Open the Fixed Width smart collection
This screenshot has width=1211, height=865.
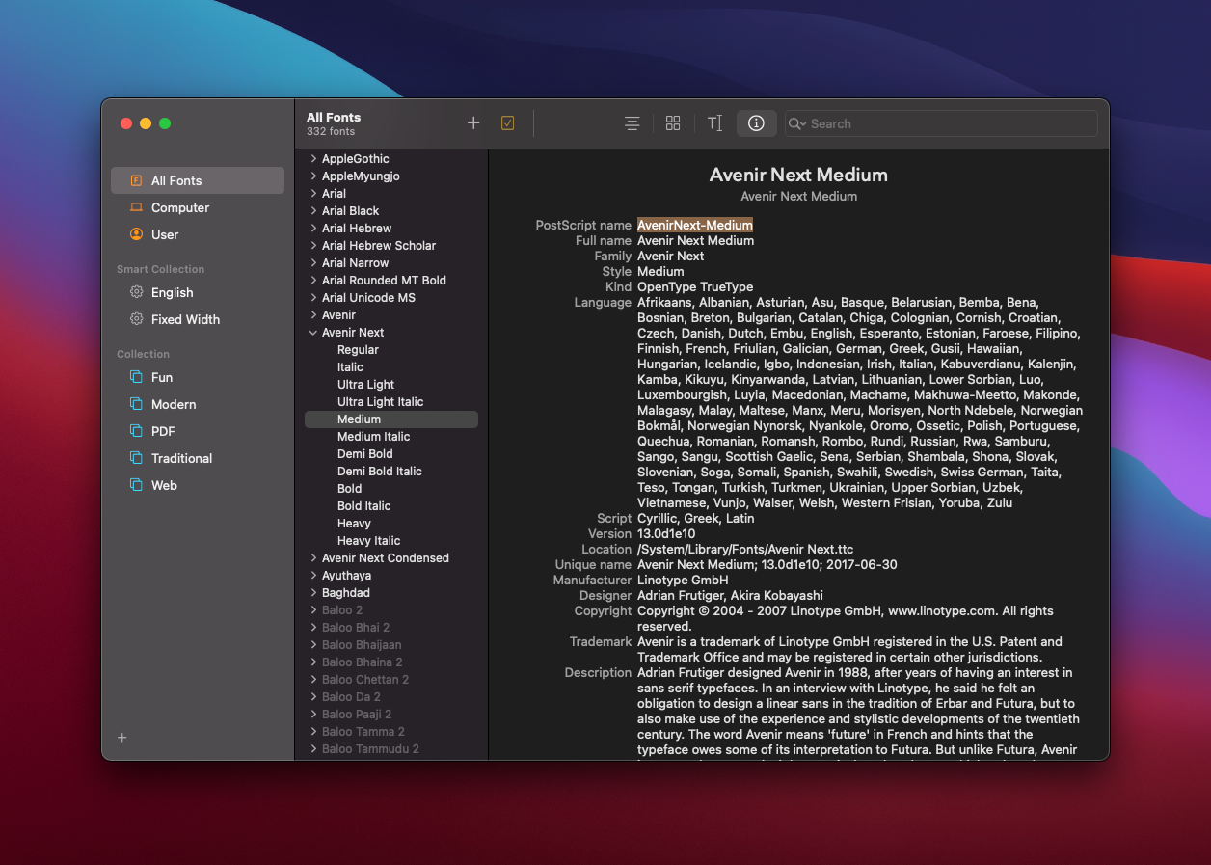[x=185, y=319]
